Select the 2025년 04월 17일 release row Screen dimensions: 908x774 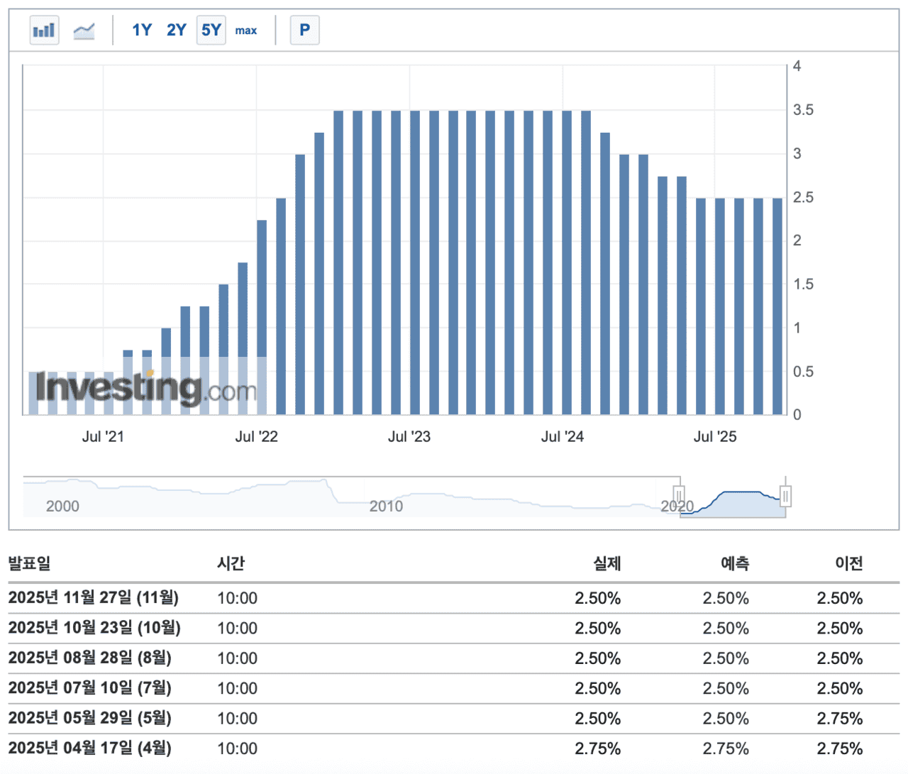coord(90,748)
